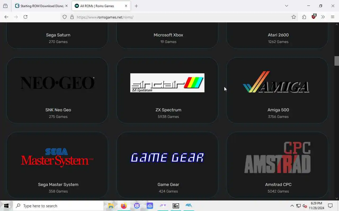Close the All ROMs tab
339x211 pixels.
(126, 6)
